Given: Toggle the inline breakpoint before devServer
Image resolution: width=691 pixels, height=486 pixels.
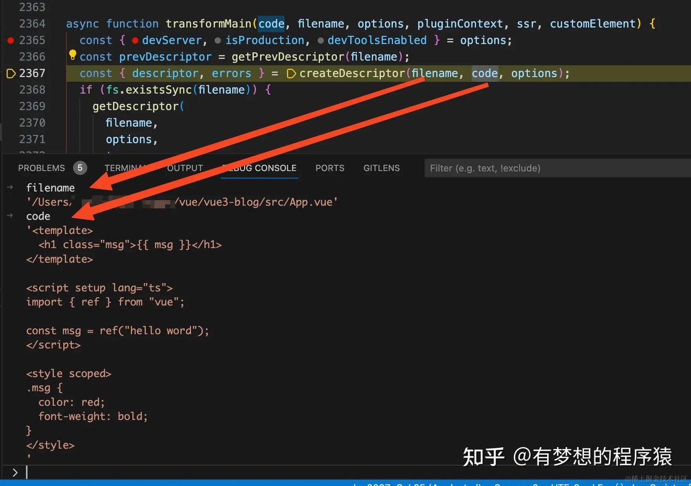Looking at the screenshot, I should (x=135, y=40).
